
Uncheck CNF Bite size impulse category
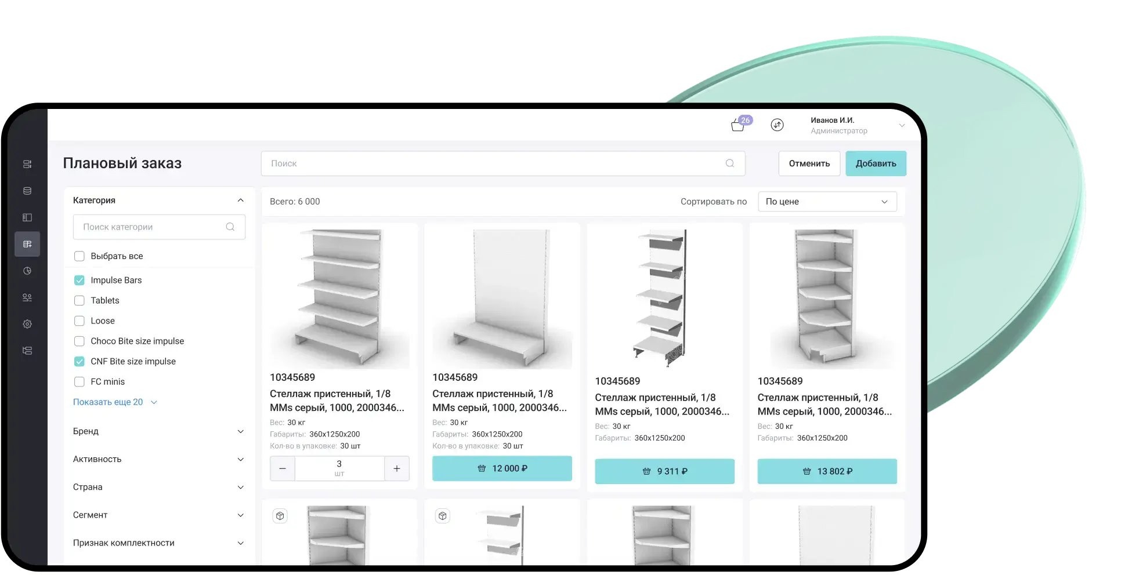(79, 361)
